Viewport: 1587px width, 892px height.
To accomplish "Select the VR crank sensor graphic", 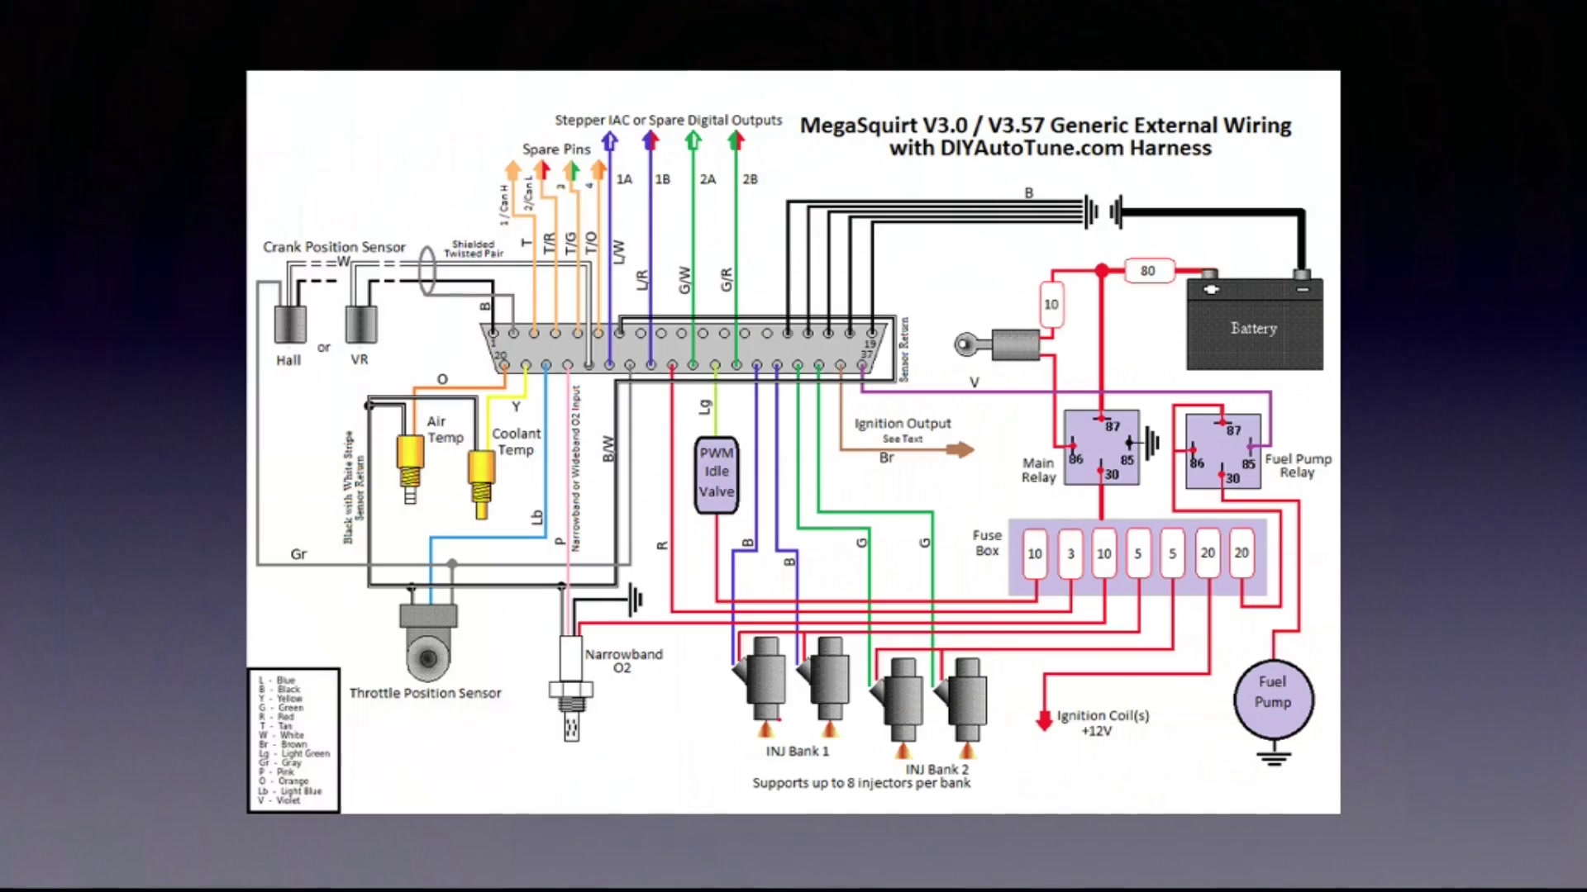I will coord(361,324).
